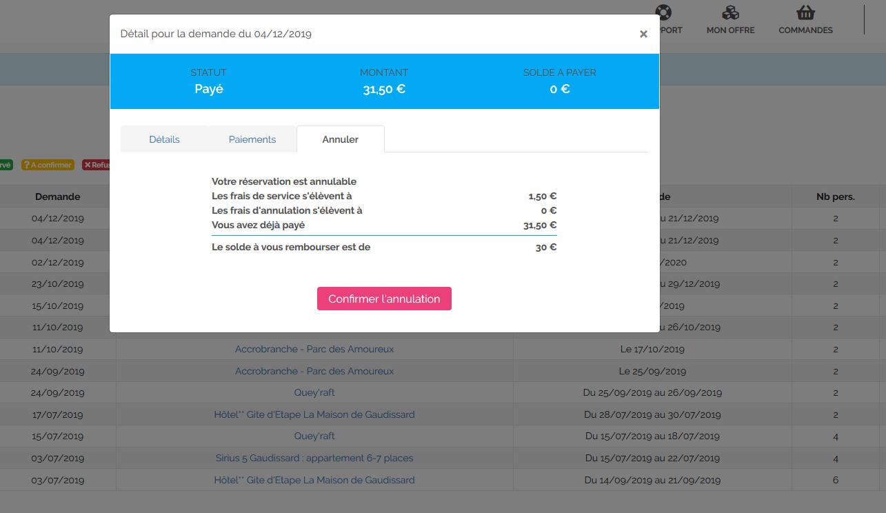Filter by the 'A confirmer' badge

(48, 165)
